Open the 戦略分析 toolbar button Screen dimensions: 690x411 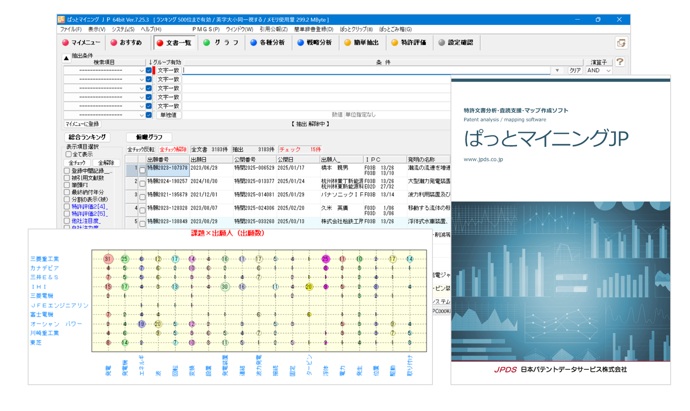coord(315,43)
